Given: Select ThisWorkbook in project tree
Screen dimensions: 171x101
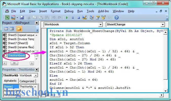Looking at the screenshot, I should click(16, 55).
